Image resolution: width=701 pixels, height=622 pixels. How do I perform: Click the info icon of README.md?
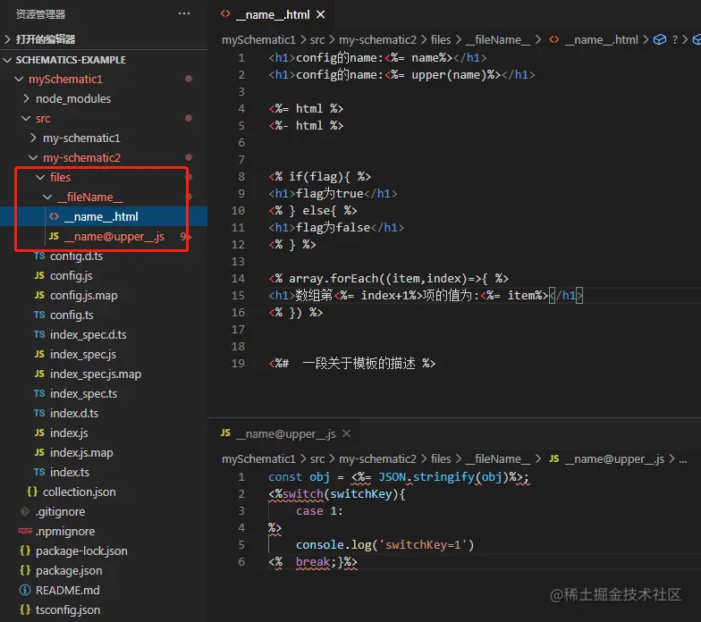[25, 590]
